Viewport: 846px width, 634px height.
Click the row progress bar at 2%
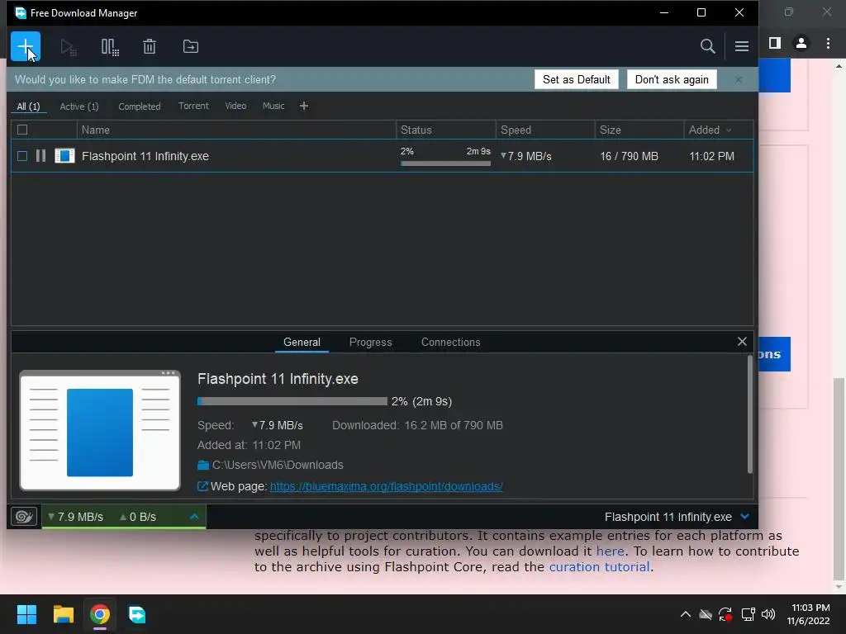(x=445, y=163)
